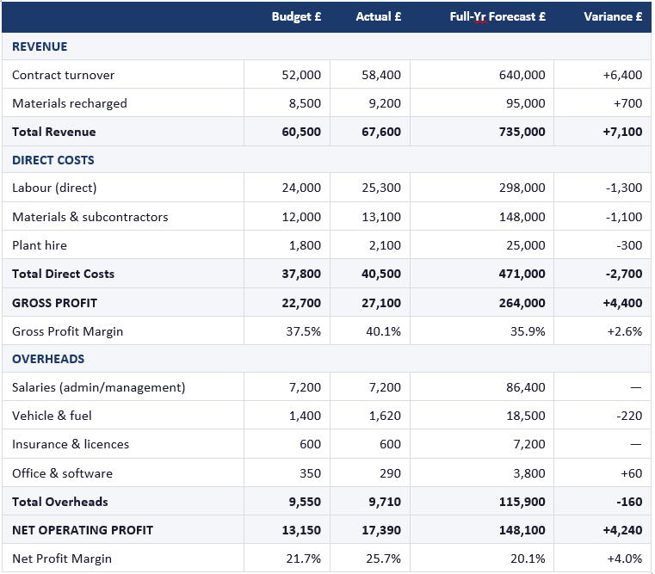The image size is (655, 574).
Task: Click Office & software variance cell +60
Action: click(629, 473)
